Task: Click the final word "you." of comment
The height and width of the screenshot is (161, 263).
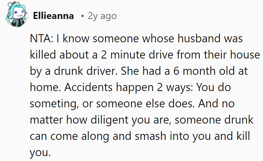Action: pyautogui.click(x=40, y=153)
